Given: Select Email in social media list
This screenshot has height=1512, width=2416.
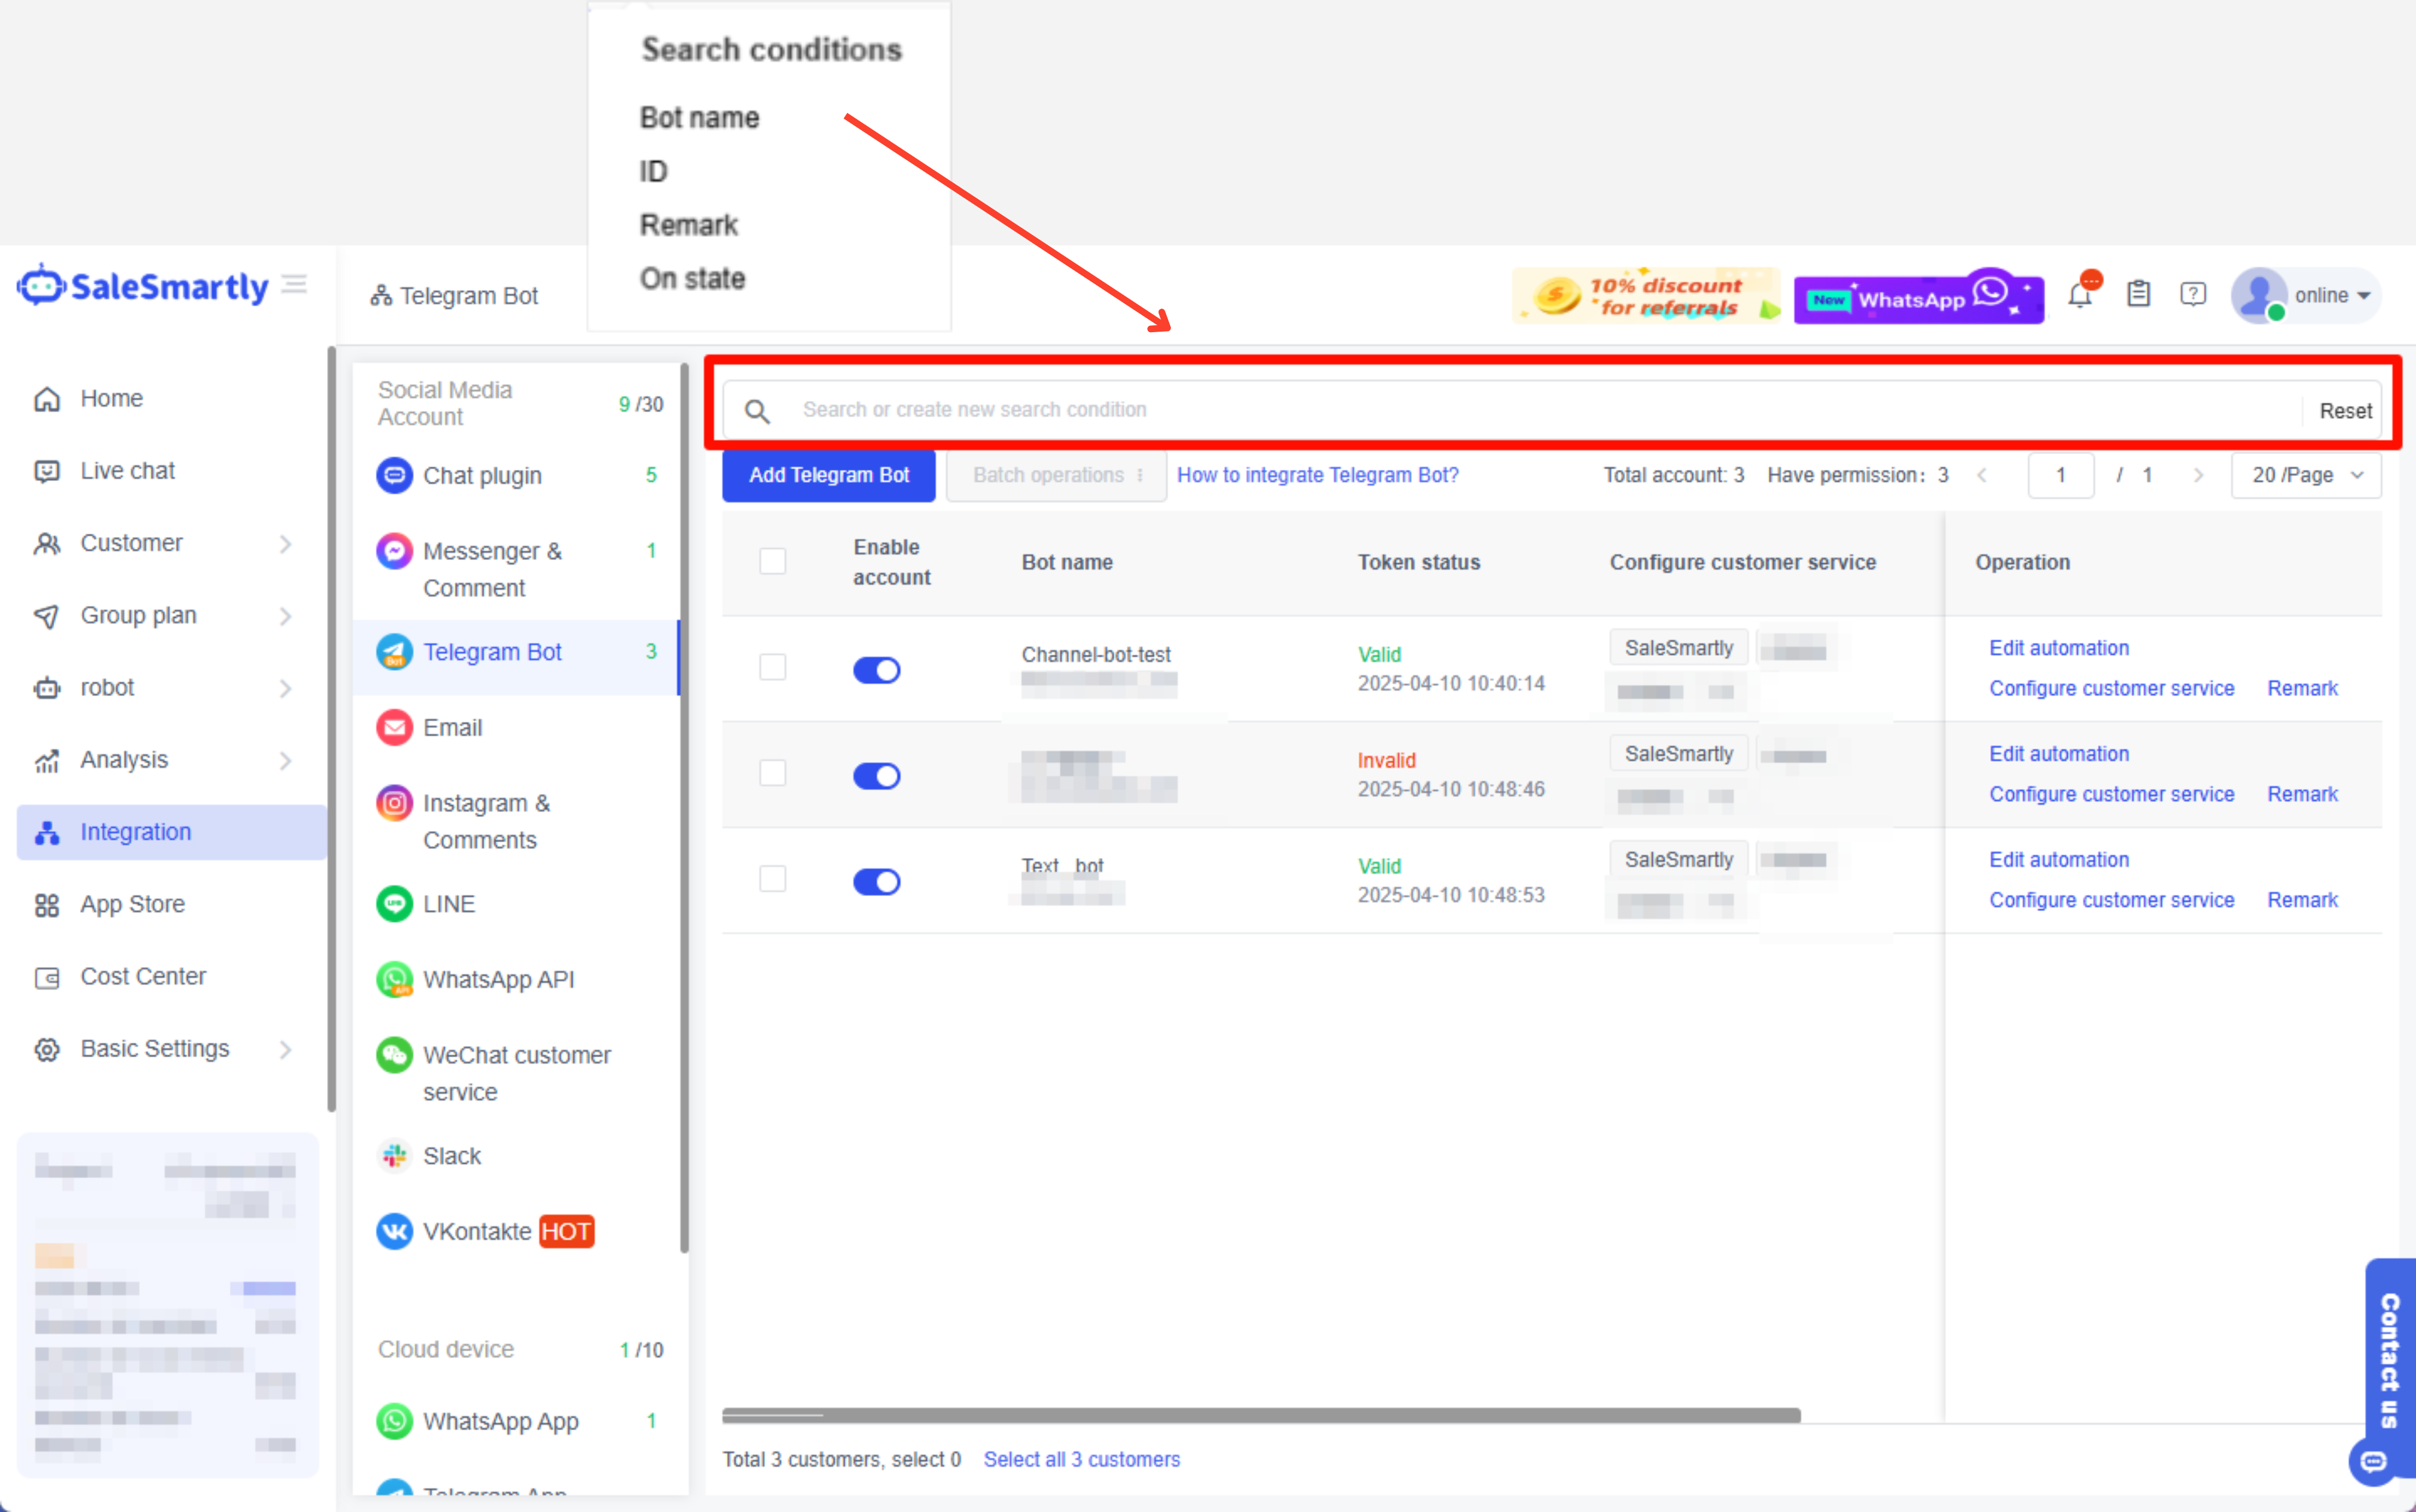Looking at the screenshot, I should pyautogui.click(x=452, y=727).
